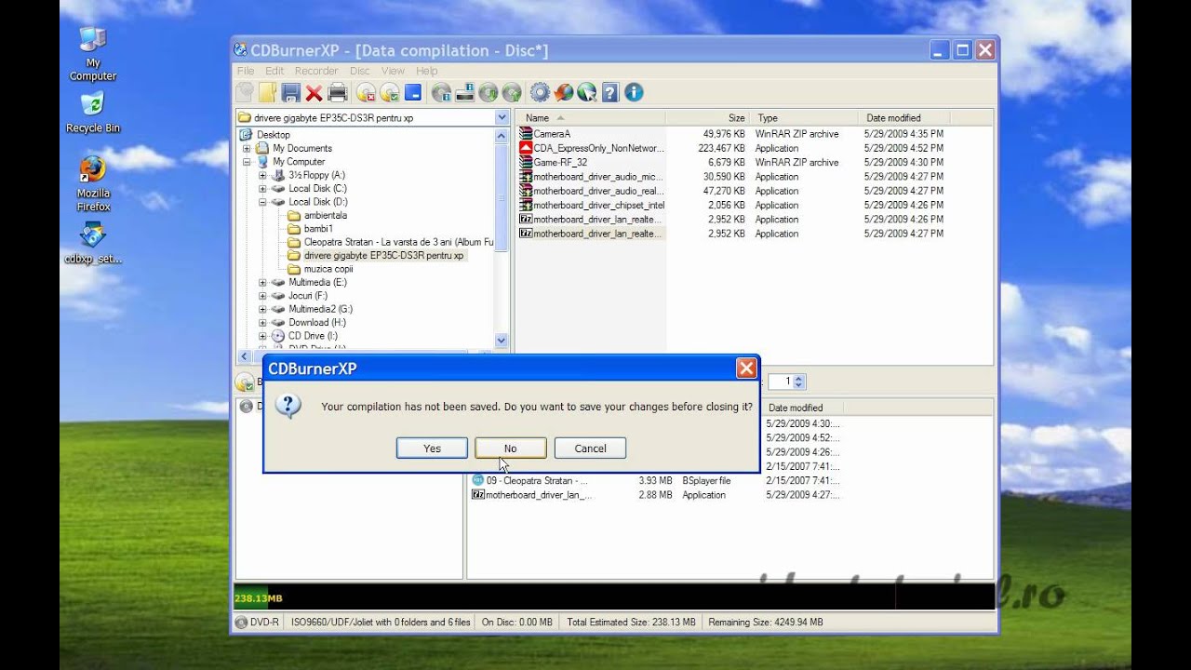
Task: Expand the Local Disk (C:) node
Action: click(x=262, y=189)
